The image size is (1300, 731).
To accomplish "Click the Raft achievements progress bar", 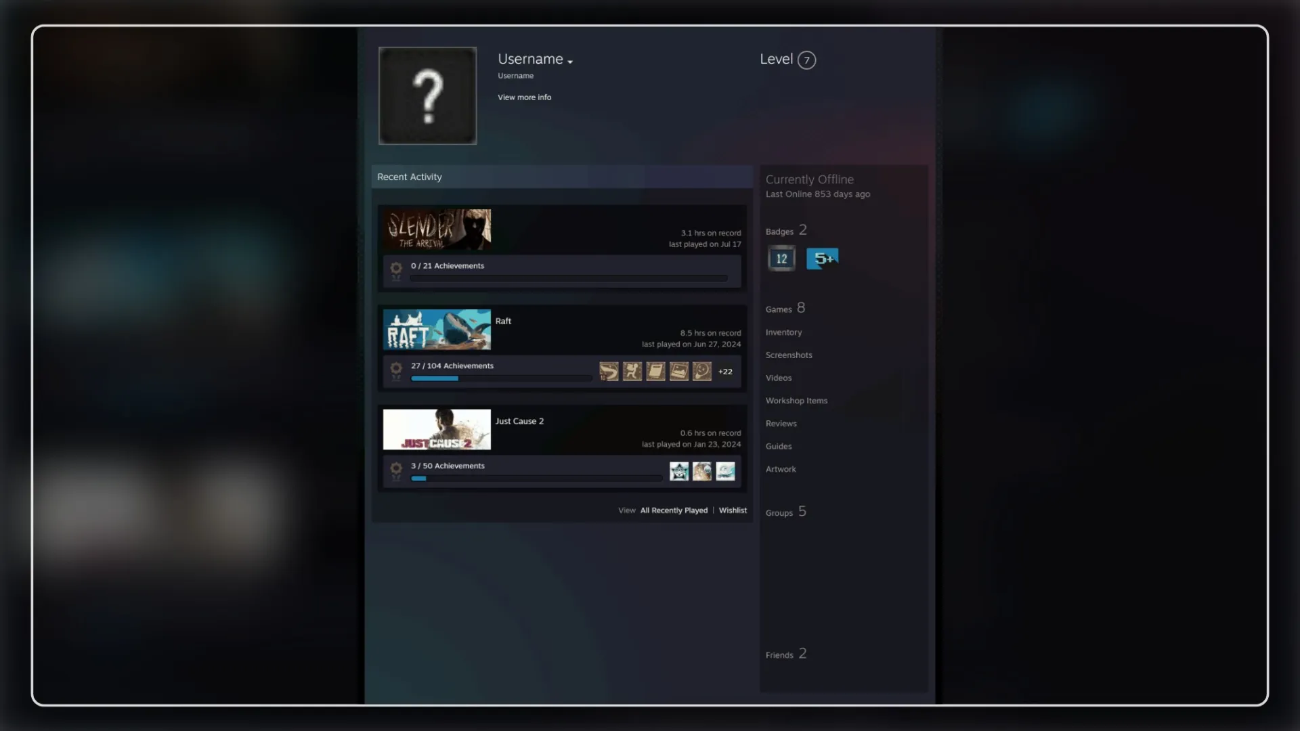I will point(501,378).
